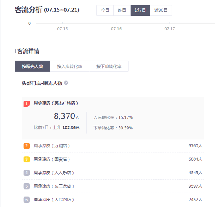Click the red rank 1 badge
Viewport: 215px width, 207px height.
tap(26, 104)
